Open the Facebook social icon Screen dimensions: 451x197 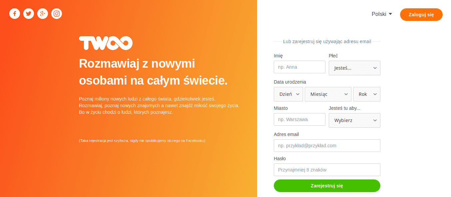pos(15,14)
